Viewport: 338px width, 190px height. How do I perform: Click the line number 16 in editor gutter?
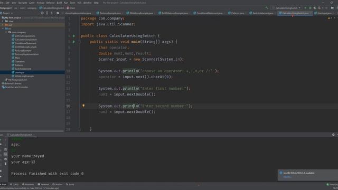pos(68,106)
